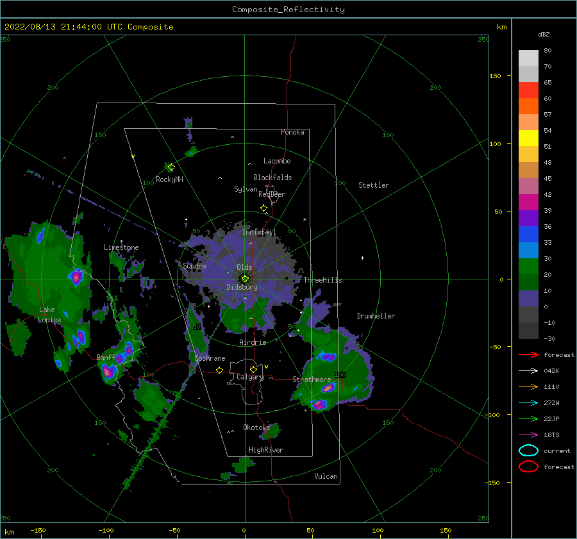
Task: Click the white asterisk marker above Limestone
Action: [x=121, y=242]
